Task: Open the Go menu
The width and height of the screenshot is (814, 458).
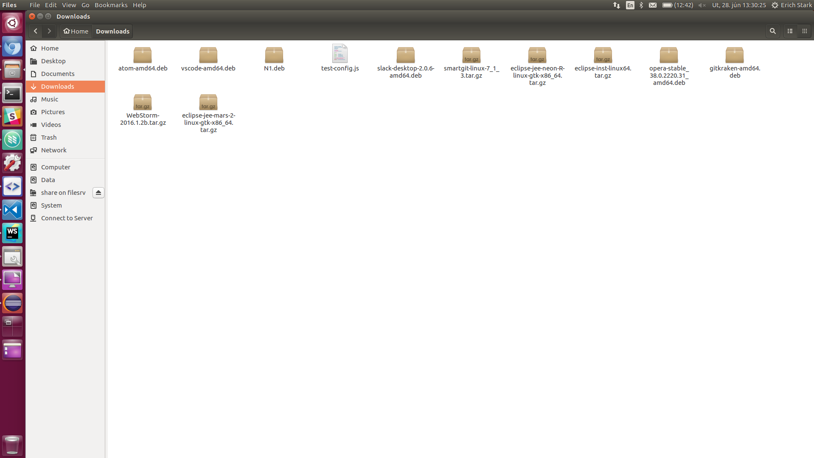Action: click(x=85, y=5)
